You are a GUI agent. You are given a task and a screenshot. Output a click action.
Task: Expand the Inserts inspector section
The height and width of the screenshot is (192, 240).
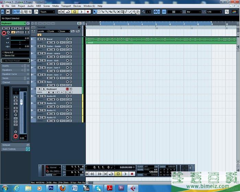[15, 66]
